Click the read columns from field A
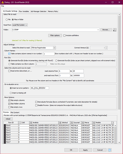 tap(64, 71)
